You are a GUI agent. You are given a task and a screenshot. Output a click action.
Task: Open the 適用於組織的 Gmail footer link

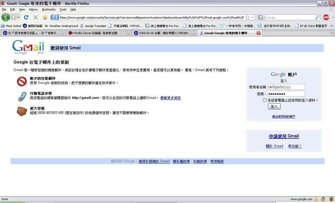154,161
